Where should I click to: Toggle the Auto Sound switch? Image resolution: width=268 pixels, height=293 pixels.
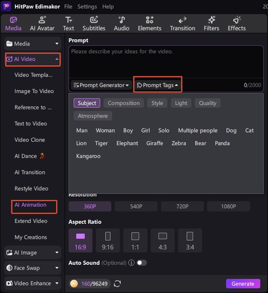coord(142,263)
